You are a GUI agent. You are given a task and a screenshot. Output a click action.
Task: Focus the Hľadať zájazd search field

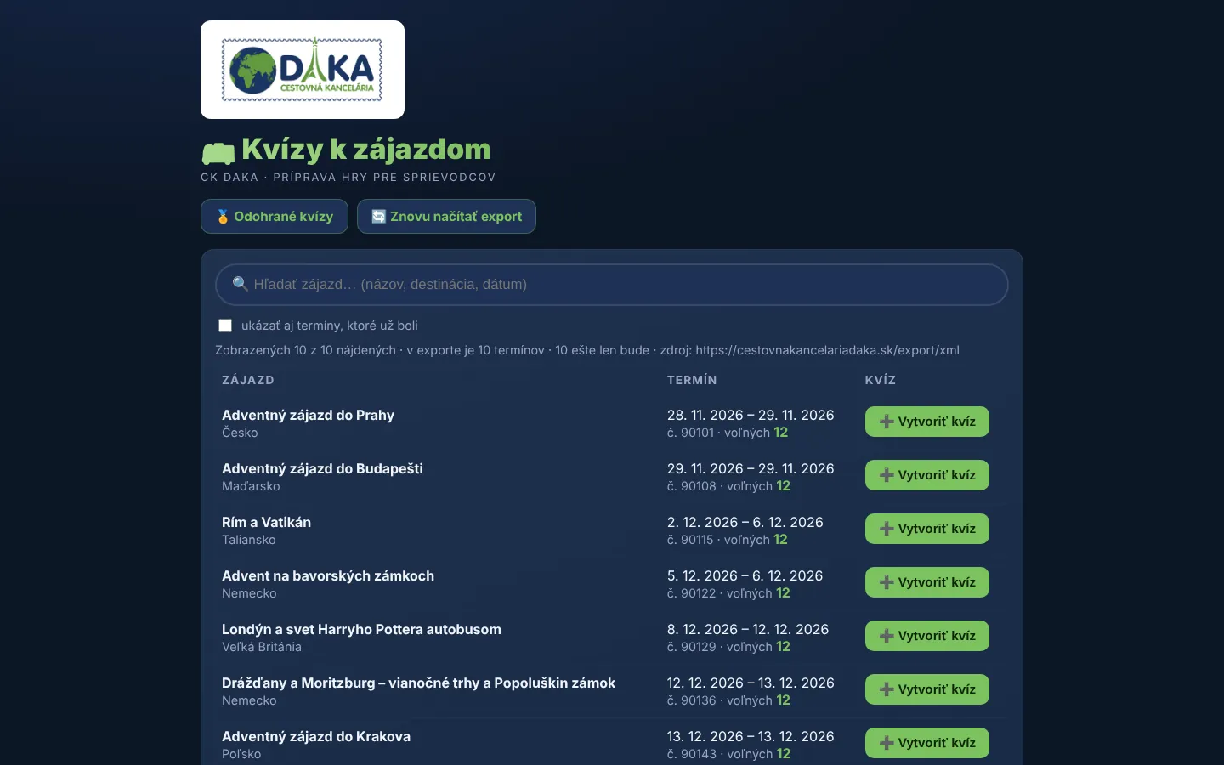(612, 285)
